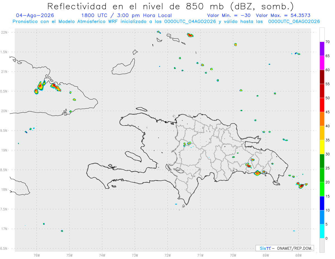Viewport: 335px width, 259px height.
Task: Select the '71W' longitude axis label
Action: pyautogui.click(x=200, y=255)
